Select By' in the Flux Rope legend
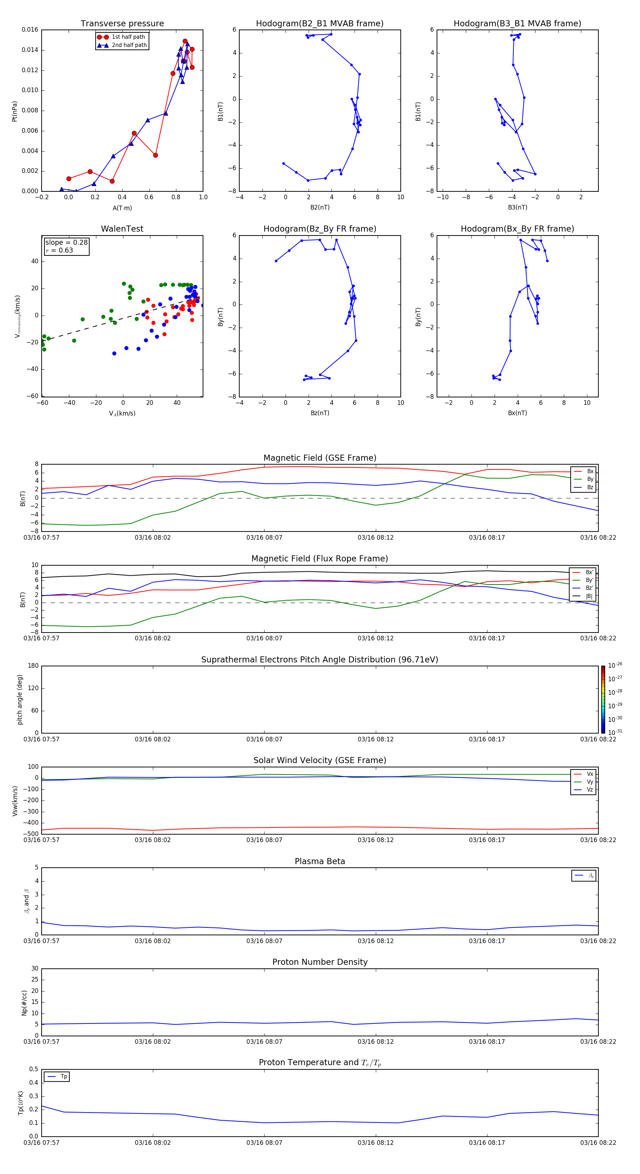The width and height of the screenshot is (640, 1174). (x=583, y=580)
